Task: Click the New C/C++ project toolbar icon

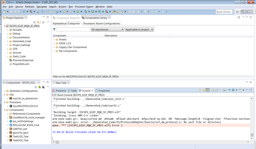Action: pos(57,12)
